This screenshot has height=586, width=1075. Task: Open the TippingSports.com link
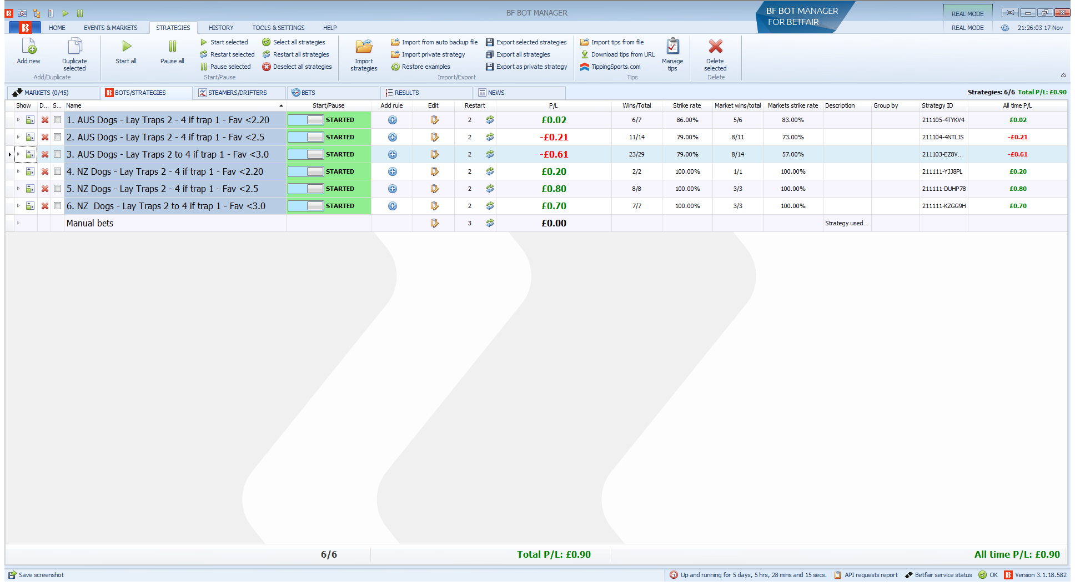tap(610, 67)
